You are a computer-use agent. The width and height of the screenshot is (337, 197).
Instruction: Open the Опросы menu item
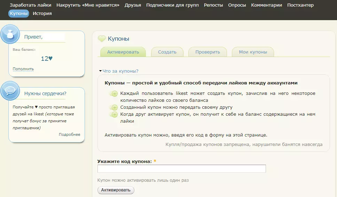coord(237,5)
